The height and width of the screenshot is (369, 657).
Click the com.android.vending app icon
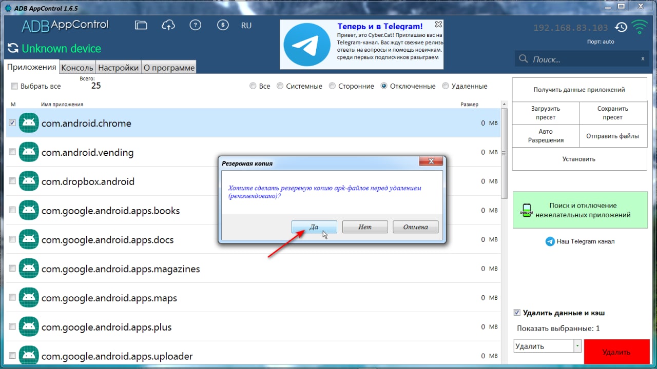(x=29, y=152)
